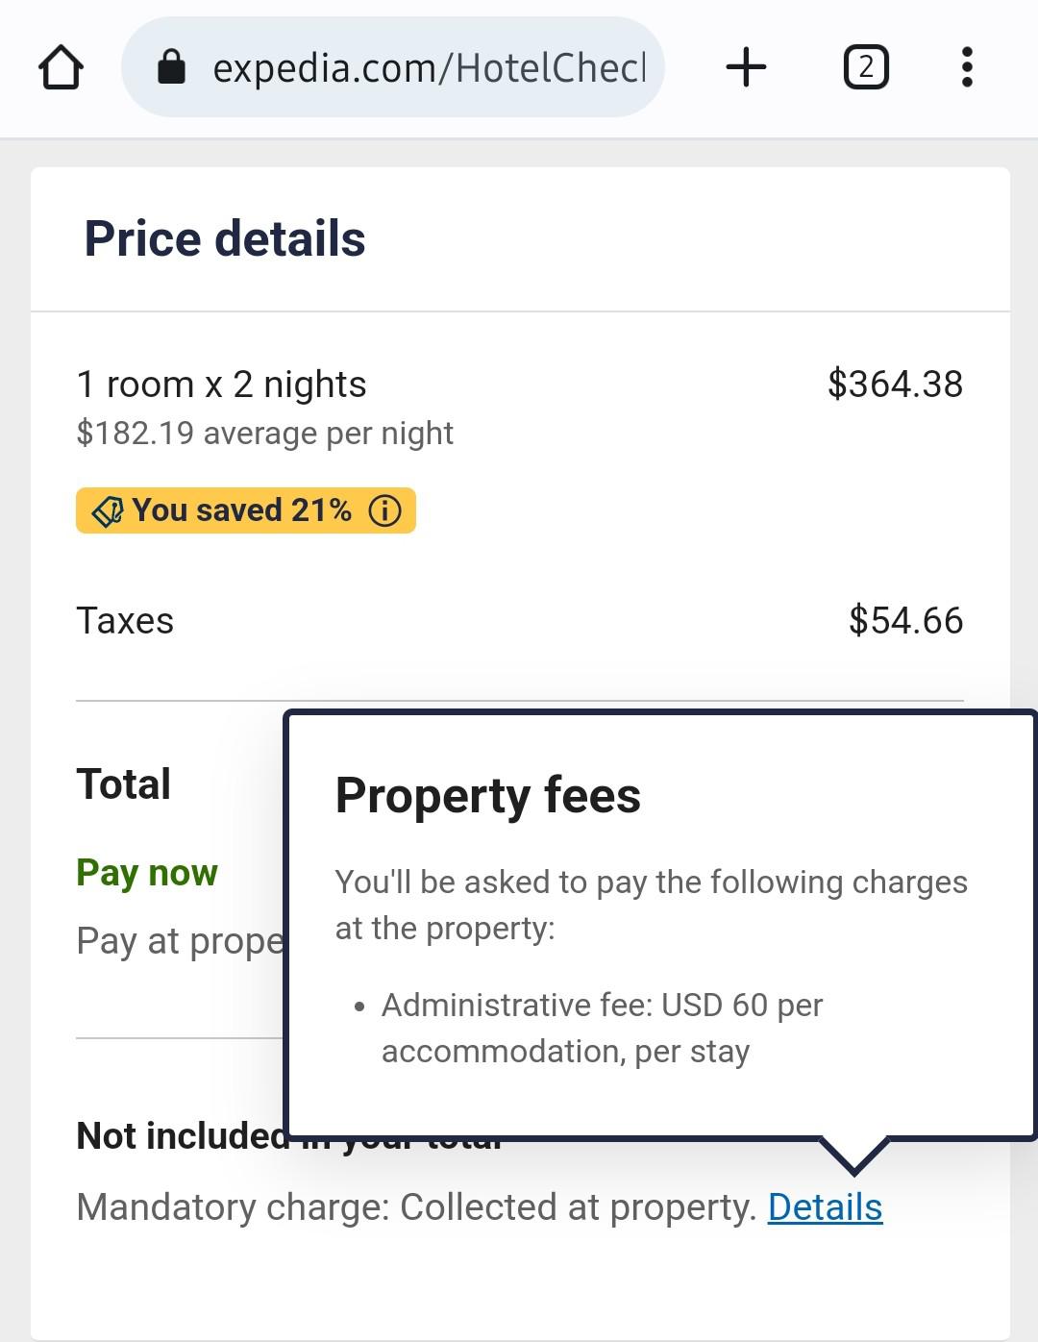
Task: Click the "Property fees" popup heading
Action: [487, 796]
